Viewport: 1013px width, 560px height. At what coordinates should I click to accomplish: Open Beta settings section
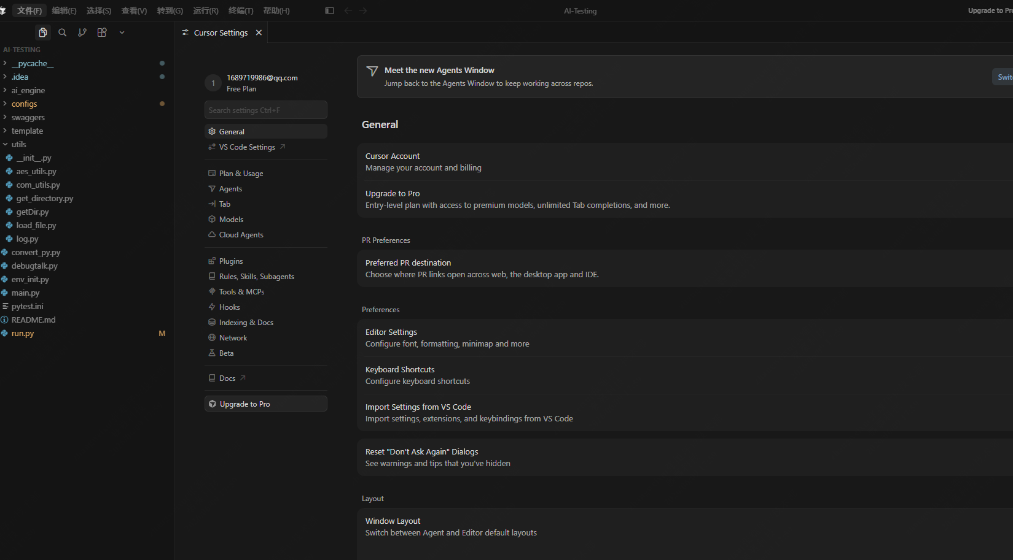265,353
